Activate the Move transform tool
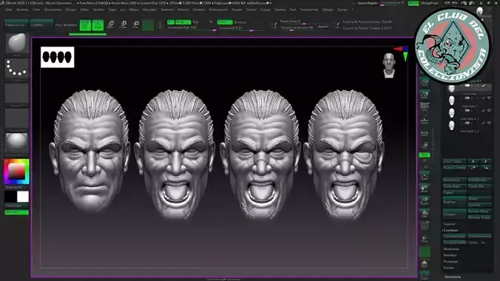This screenshot has height=281, width=500. (x=111, y=25)
